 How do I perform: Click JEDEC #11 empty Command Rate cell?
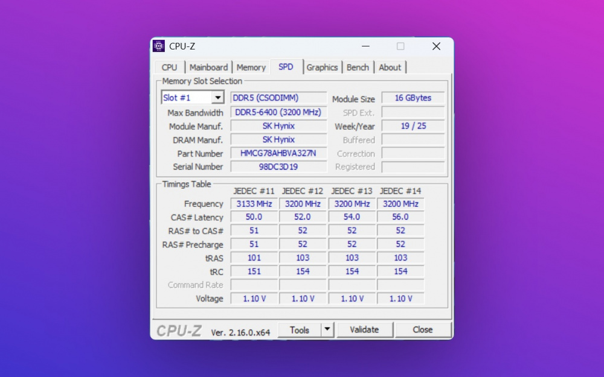click(x=254, y=285)
